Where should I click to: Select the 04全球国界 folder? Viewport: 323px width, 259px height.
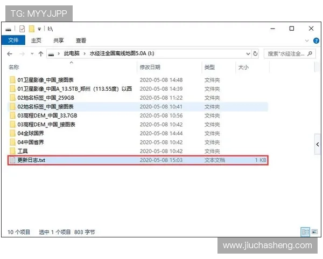(31, 133)
